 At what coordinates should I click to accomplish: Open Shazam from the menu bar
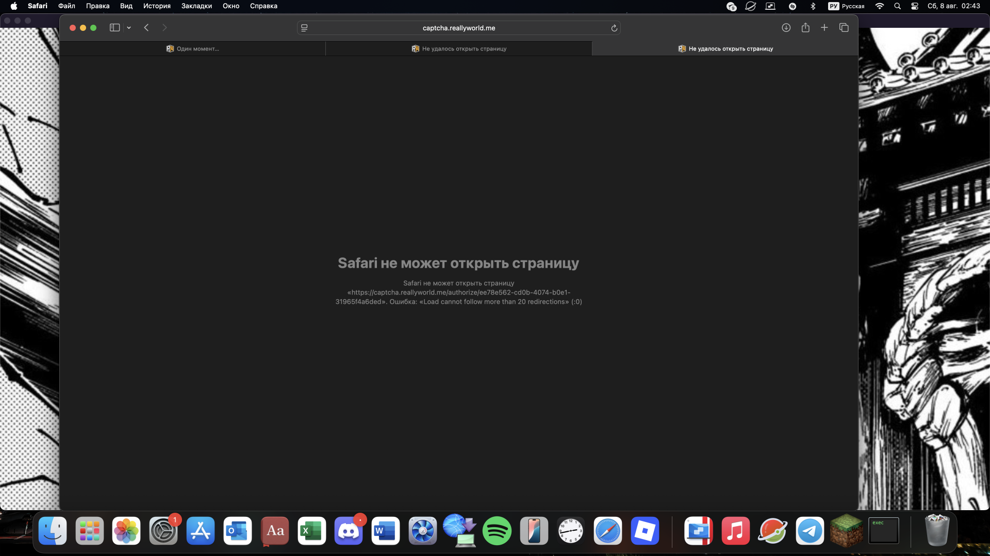coord(793,6)
